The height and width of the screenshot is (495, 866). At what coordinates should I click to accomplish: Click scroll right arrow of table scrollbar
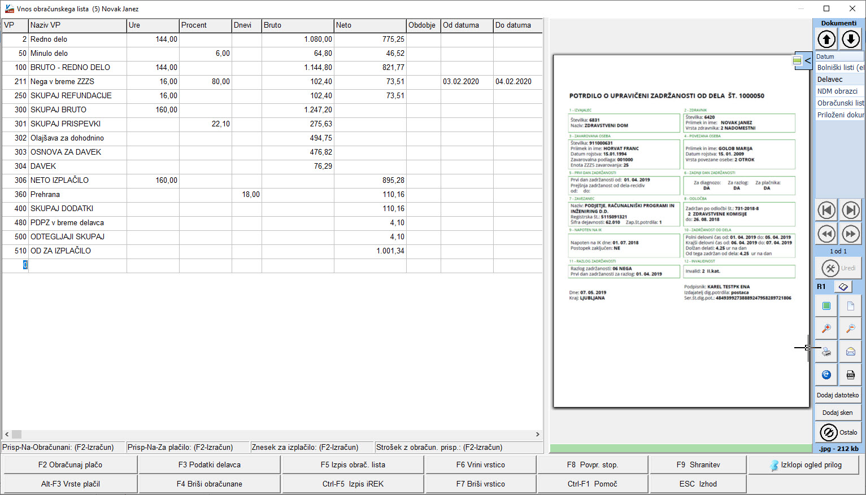pyautogui.click(x=537, y=435)
